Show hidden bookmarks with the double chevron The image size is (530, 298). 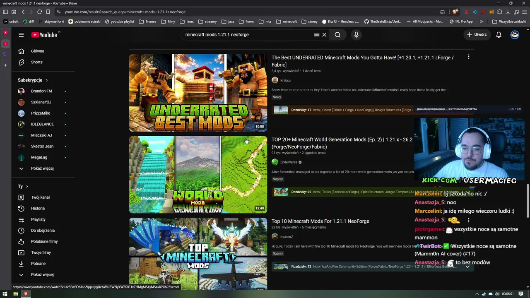(x=481, y=22)
